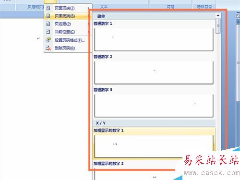Click the 普通数字 2 label text
The width and height of the screenshot is (240, 180).
(x=103, y=57)
